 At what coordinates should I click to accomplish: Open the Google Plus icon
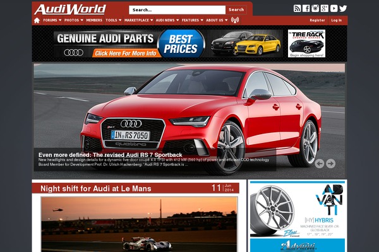pos(325,8)
